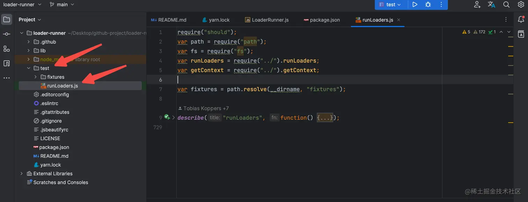Open the Code With Me icon

pos(477,5)
